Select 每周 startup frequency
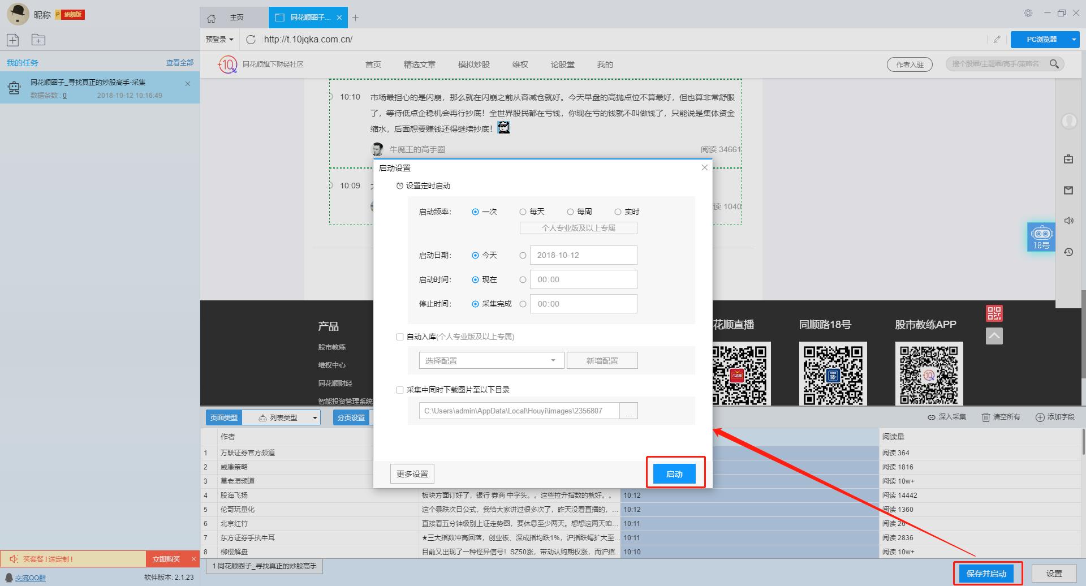The height and width of the screenshot is (586, 1086). [x=570, y=212]
